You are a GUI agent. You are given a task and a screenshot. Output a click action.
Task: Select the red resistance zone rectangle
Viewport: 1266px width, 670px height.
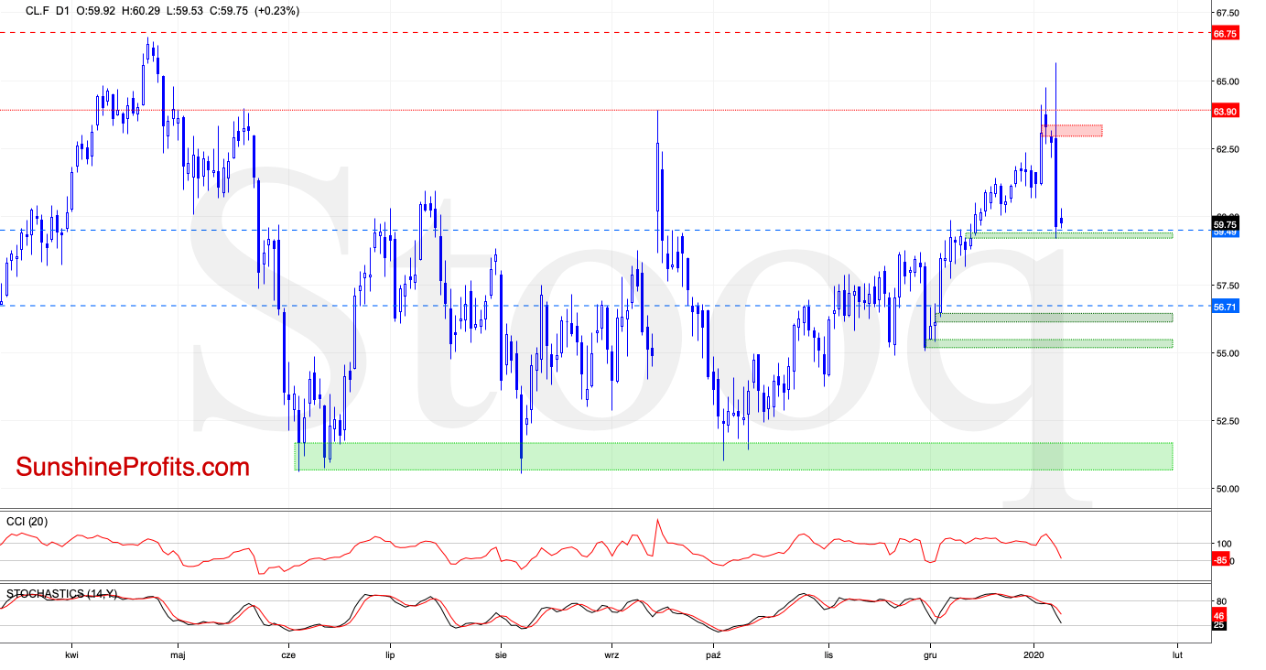[x=1071, y=131]
